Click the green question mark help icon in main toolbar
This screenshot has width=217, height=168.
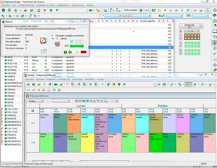pyautogui.click(x=51, y=10)
